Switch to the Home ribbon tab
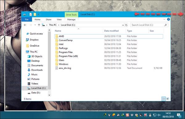This screenshot has width=185, height=119. pos(37,19)
